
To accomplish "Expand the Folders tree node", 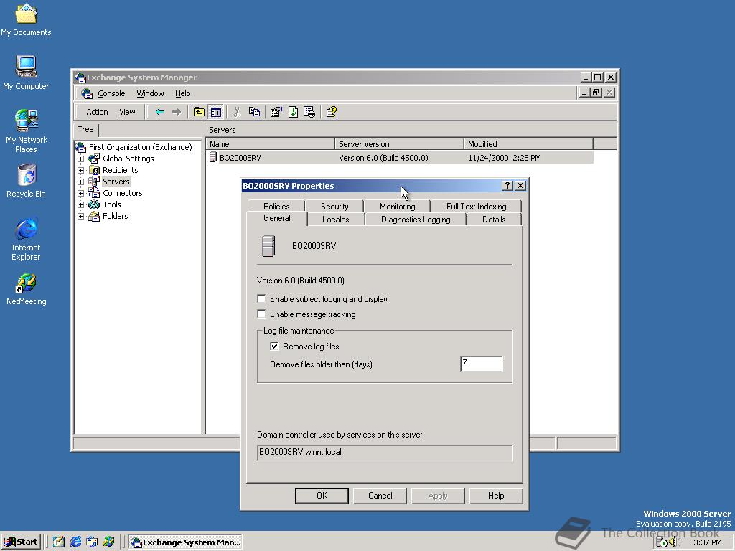I will pyautogui.click(x=80, y=216).
